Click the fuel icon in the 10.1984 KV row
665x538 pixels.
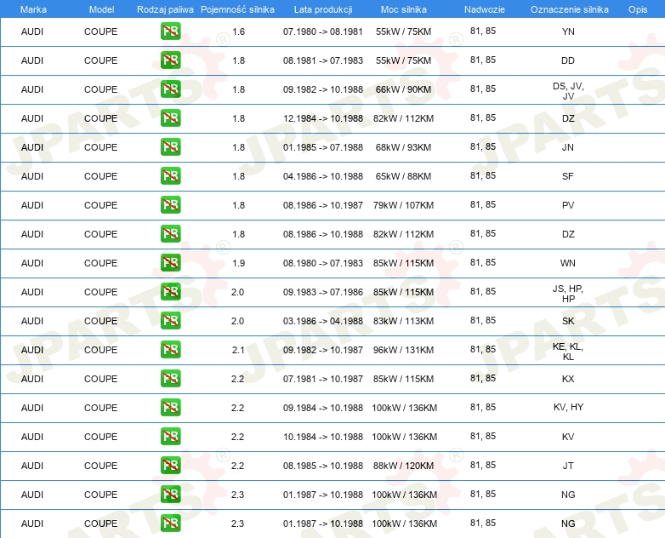click(170, 436)
